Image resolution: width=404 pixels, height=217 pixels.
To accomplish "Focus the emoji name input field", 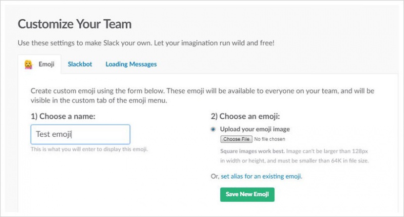I will (80, 135).
